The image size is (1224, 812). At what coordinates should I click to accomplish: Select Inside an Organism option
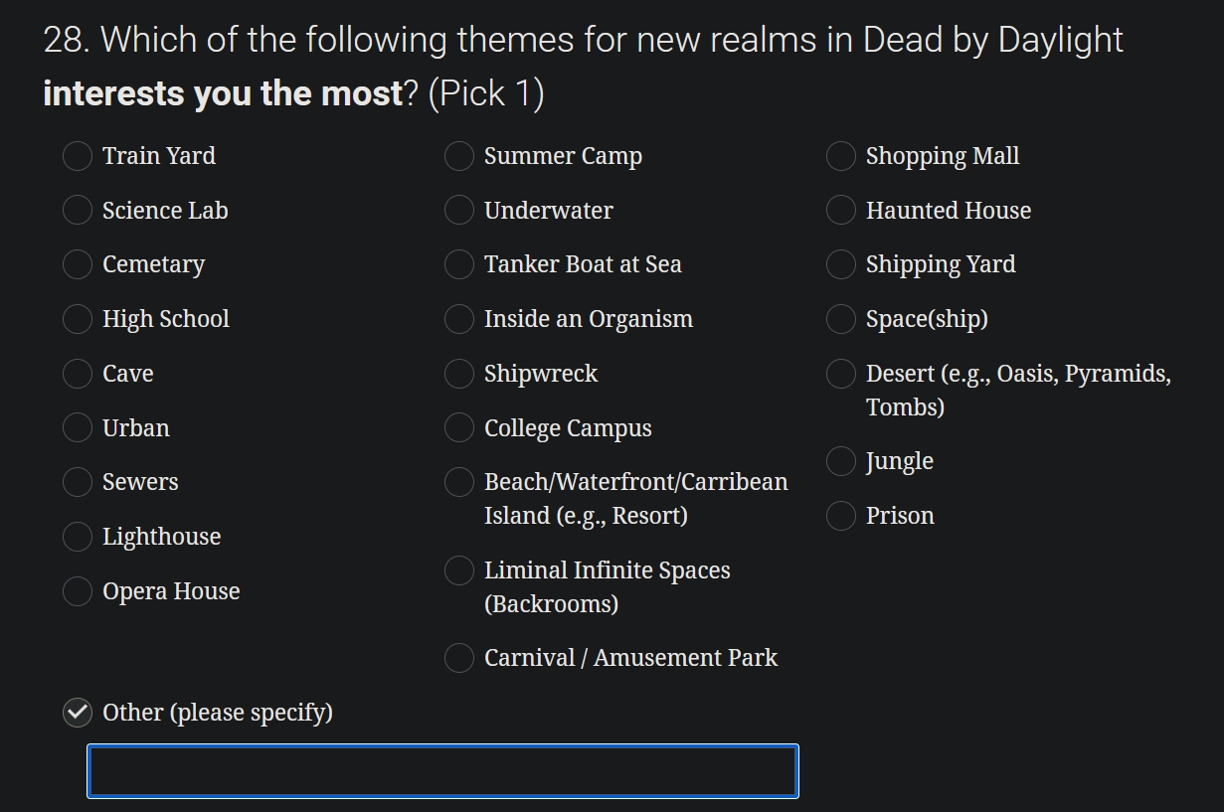pyautogui.click(x=459, y=319)
